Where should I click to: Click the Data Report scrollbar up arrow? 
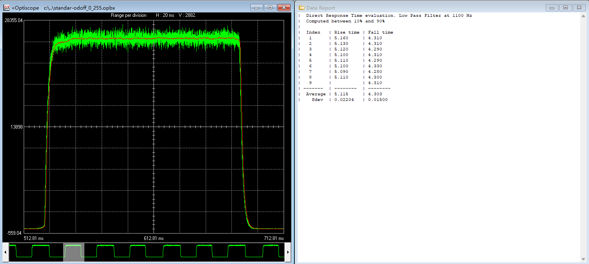[583, 16]
